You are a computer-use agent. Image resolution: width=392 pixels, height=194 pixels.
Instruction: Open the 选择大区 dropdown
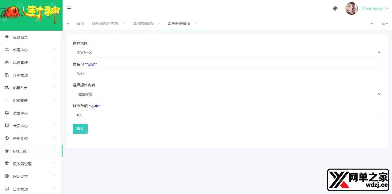coord(227,53)
